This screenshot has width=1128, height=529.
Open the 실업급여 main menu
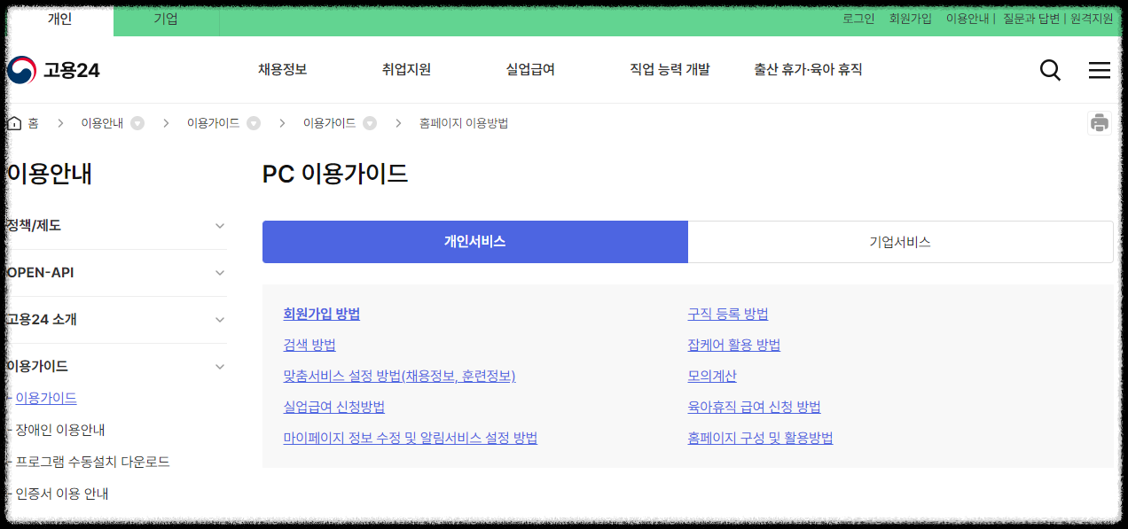(530, 69)
